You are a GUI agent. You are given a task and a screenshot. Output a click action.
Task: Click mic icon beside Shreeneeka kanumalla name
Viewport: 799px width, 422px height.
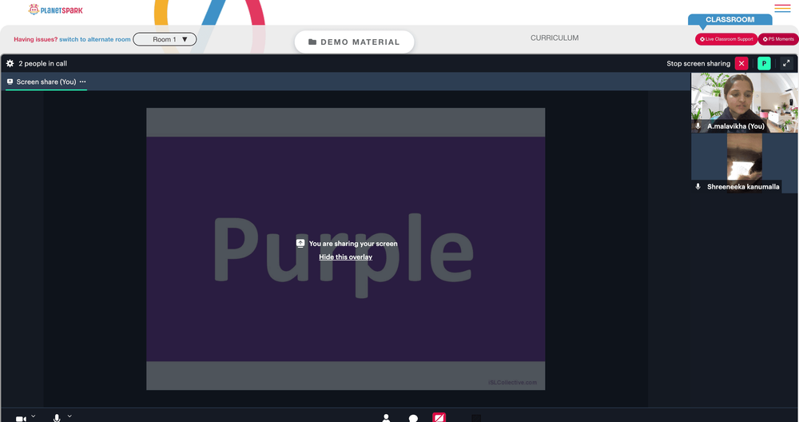[698, 186]
